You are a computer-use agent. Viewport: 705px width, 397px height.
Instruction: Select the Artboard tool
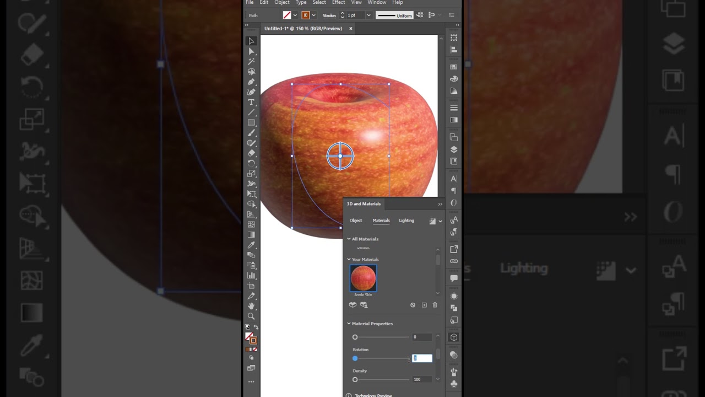[x=251, y=286]
